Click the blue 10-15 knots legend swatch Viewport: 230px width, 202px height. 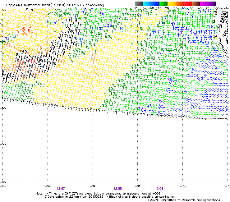(x=155, y=4)
